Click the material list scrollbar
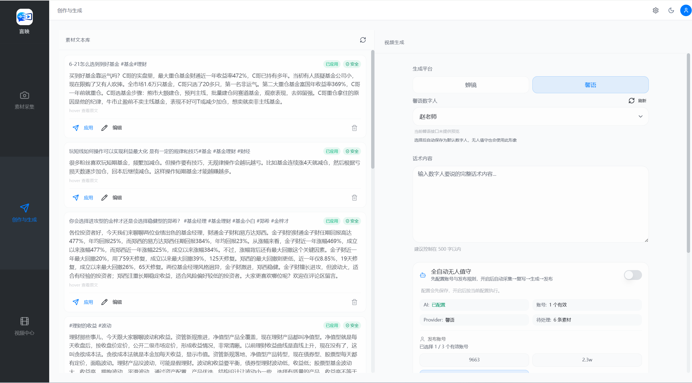This screenshot has height=383, width=692. tap(373, 109)
